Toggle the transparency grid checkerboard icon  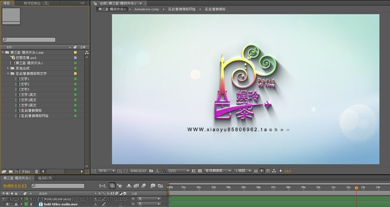coord(200,171)
